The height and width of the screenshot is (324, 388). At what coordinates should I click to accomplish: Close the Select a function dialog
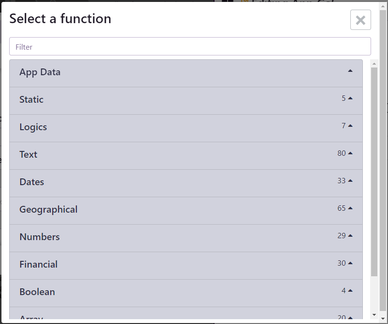tap(360, 20)
